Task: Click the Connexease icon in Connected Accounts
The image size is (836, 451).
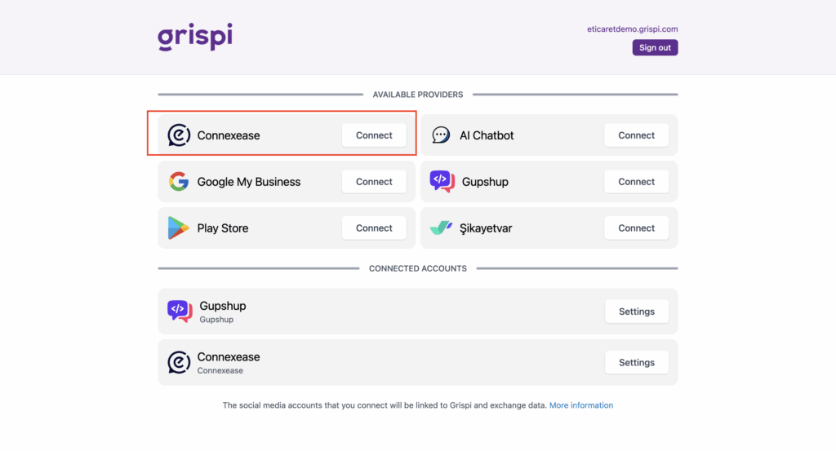Action: click(x=179, y=363)
